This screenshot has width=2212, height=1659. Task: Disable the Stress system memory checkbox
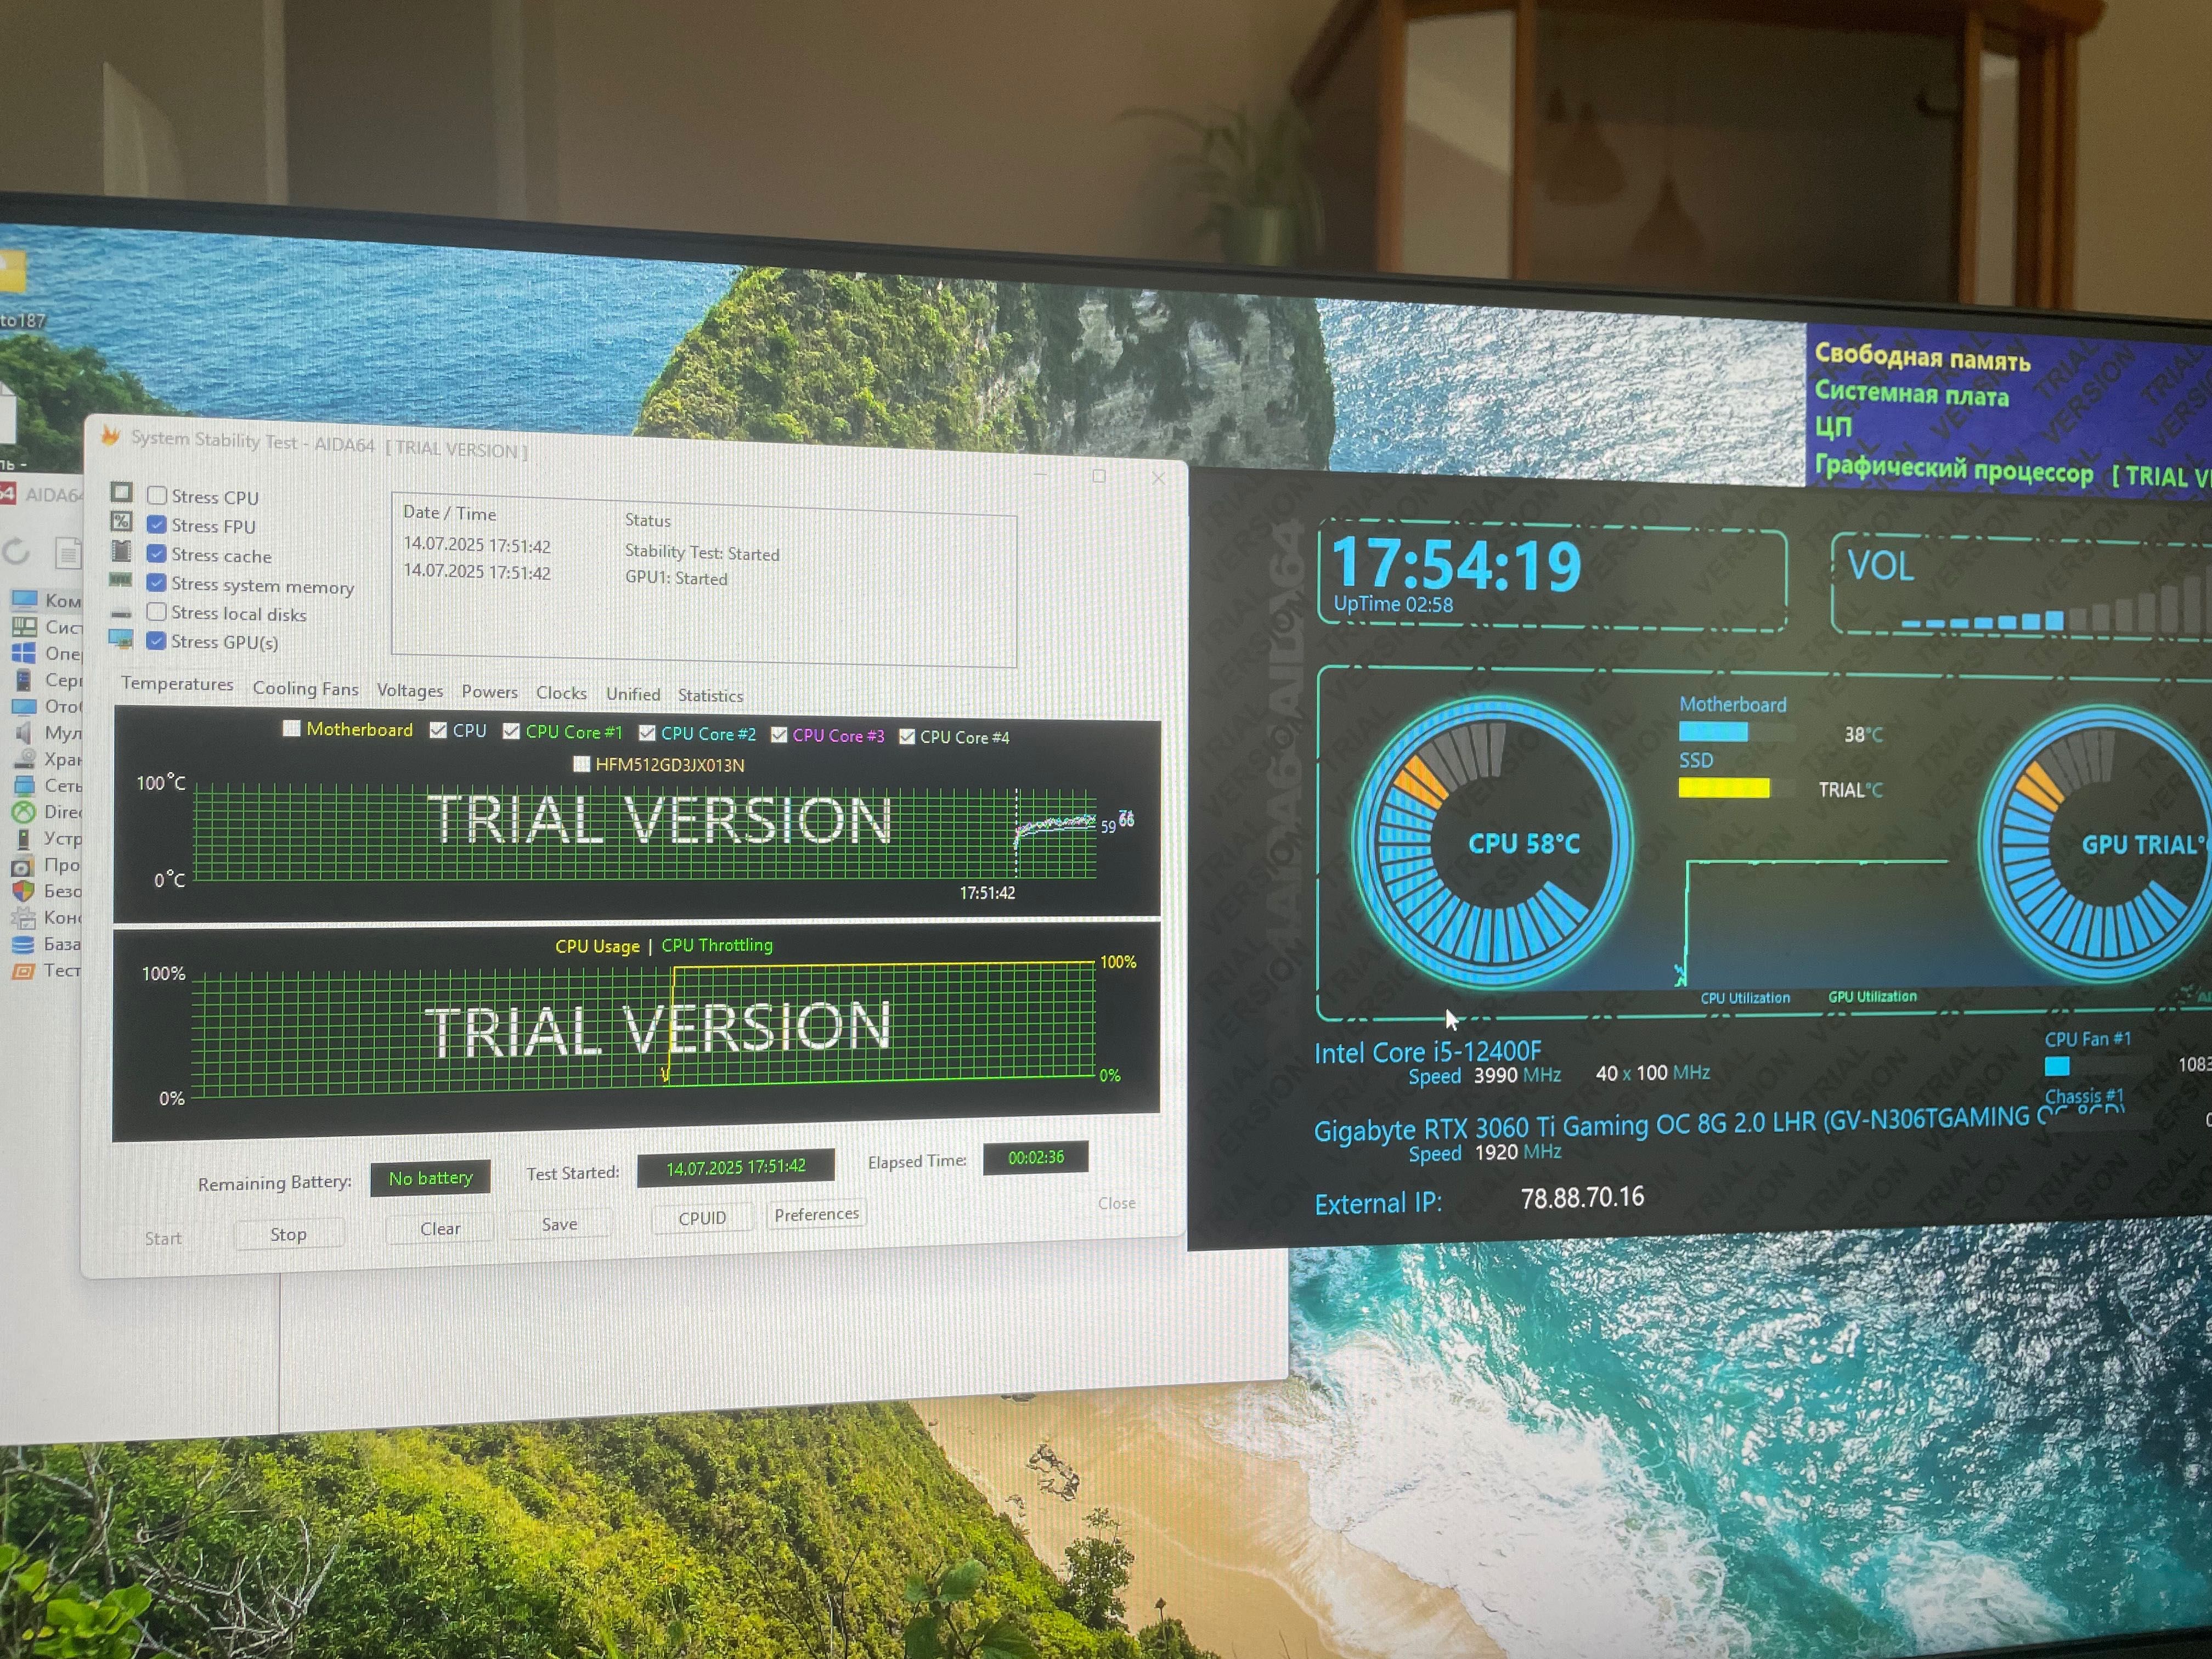pos(157,582)
